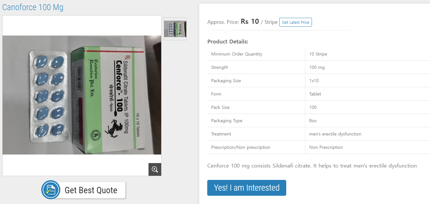Click the large Cenforce box product photo
The width and height of the screenshot is (430, 204).
click(x=82, y=95)
